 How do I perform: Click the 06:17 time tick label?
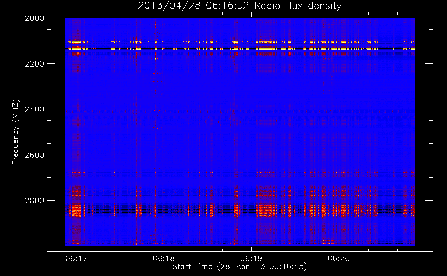[77, 258]
